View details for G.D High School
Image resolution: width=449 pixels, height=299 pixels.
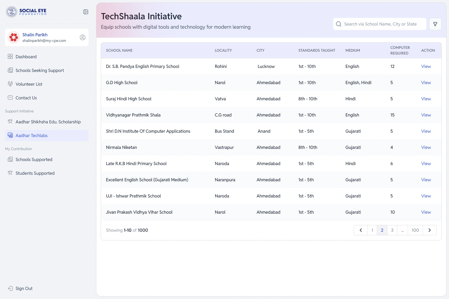pos(426,83)
